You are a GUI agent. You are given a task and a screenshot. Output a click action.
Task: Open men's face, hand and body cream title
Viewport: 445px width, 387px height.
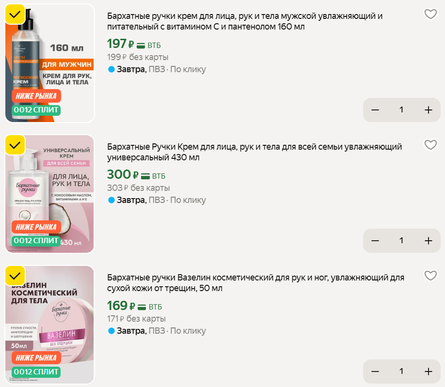[245, 21]
